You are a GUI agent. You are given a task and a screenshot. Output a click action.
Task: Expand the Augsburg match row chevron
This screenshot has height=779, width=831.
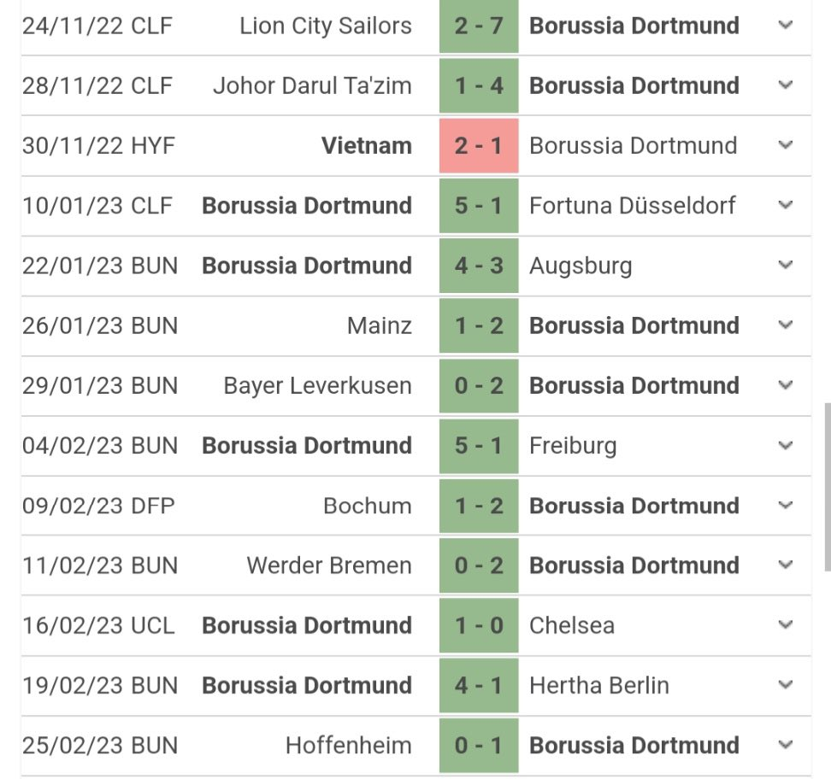click(x=786, y=266)
